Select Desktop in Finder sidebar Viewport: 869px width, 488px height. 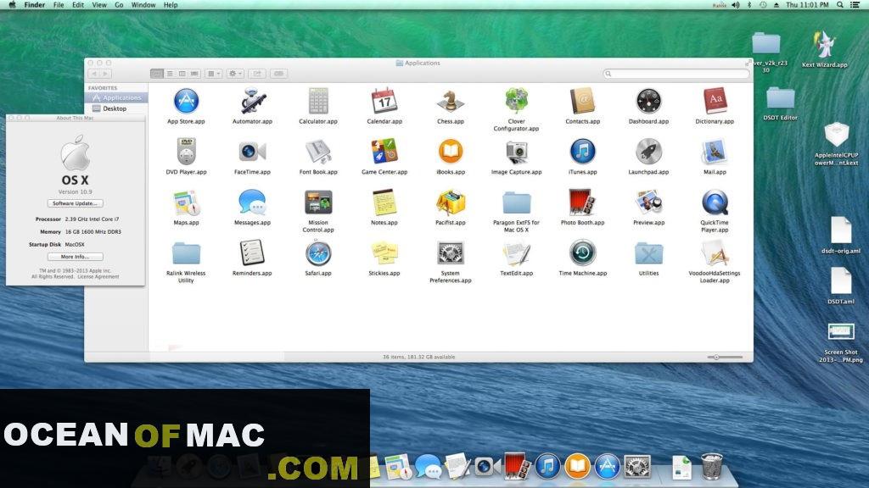(x=116, y=108)
